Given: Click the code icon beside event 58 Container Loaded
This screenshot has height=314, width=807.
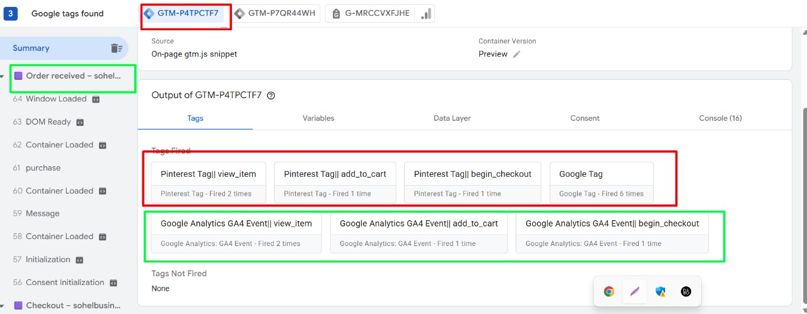Looking at the screenshot, I should pyautogui.click(x=103, y=237).
